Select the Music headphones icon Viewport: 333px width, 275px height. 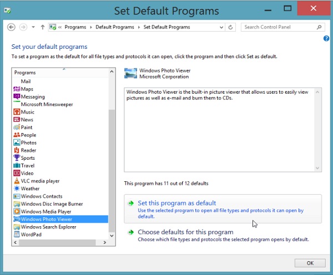click(17, 112)
